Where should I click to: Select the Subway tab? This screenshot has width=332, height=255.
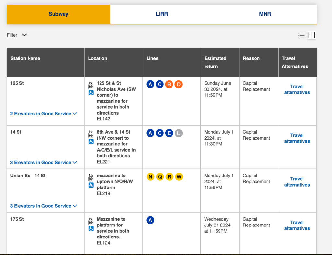click(58, 14)
